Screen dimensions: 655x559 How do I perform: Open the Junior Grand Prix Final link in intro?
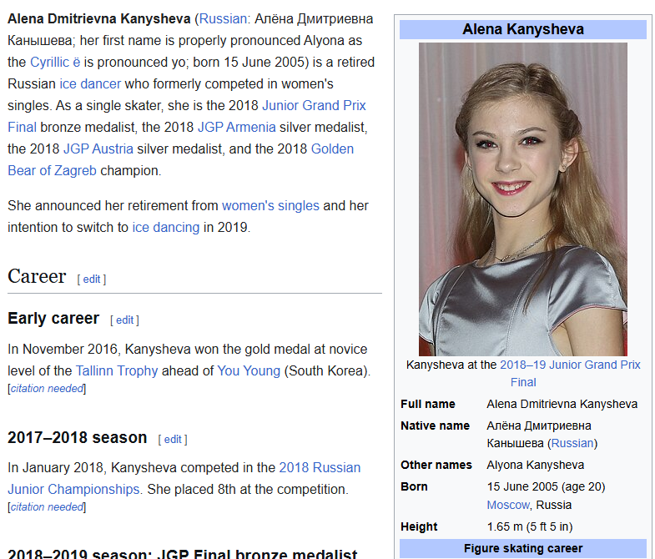coord(314,105)
